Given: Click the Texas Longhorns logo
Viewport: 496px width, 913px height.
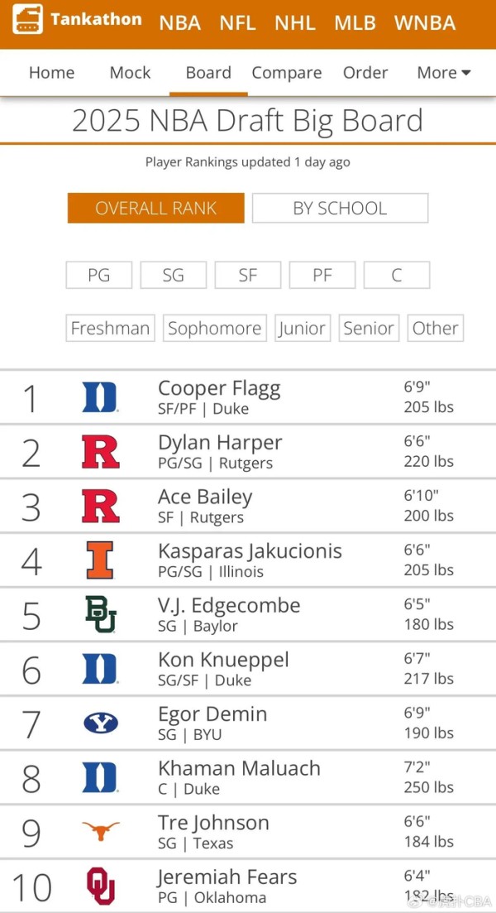Looking at the screenshot, I should pos(100,831).
